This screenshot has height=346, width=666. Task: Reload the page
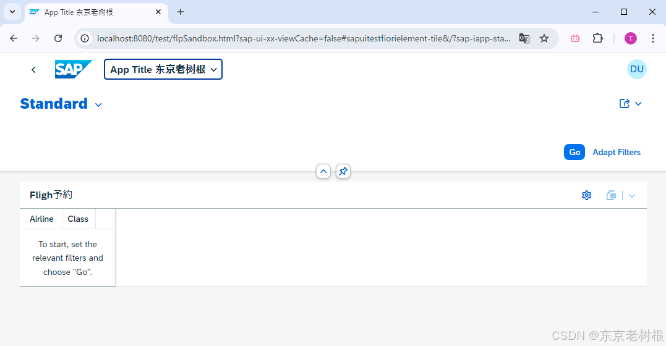[58, 38]
